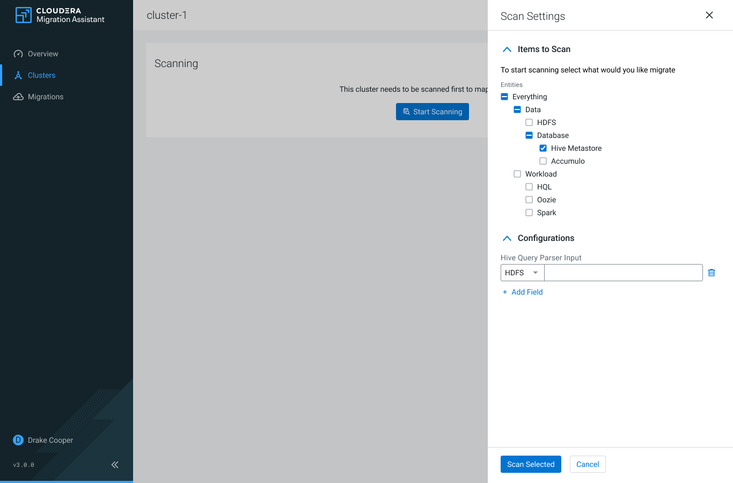Tick the Oozie checkbox

click(x=529, y=200)
